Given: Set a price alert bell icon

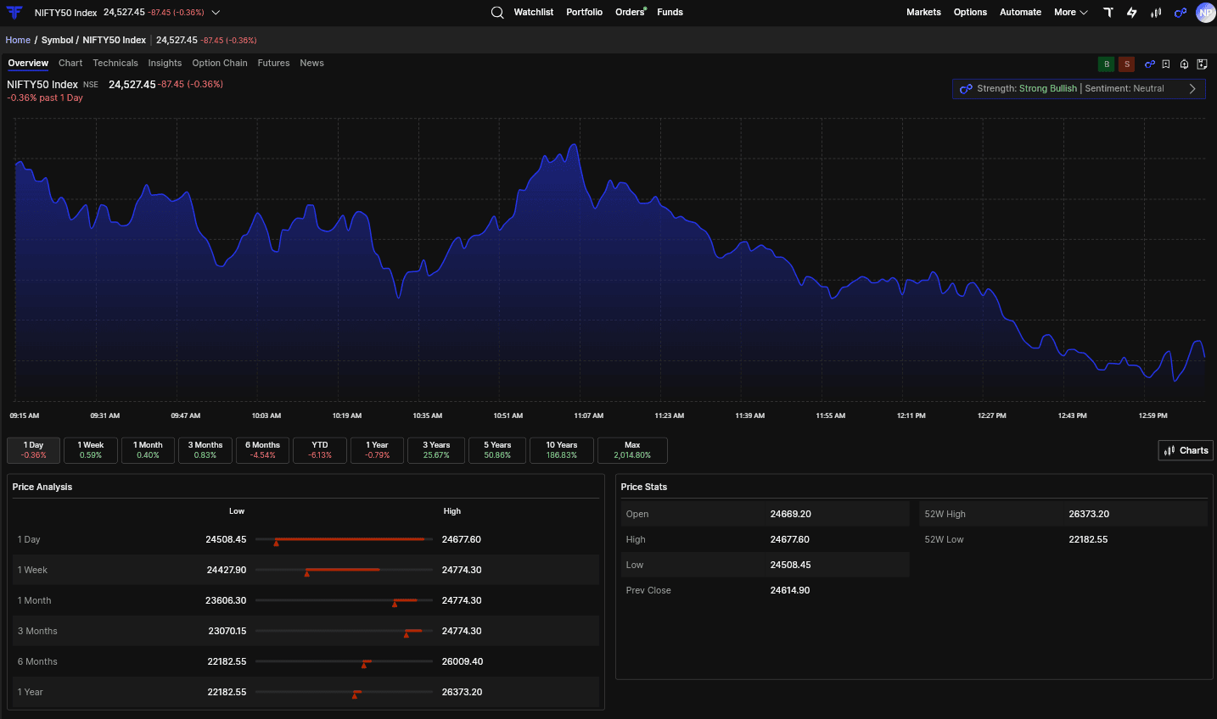Looking at the screenshot, I should (x=1184, y=64).
